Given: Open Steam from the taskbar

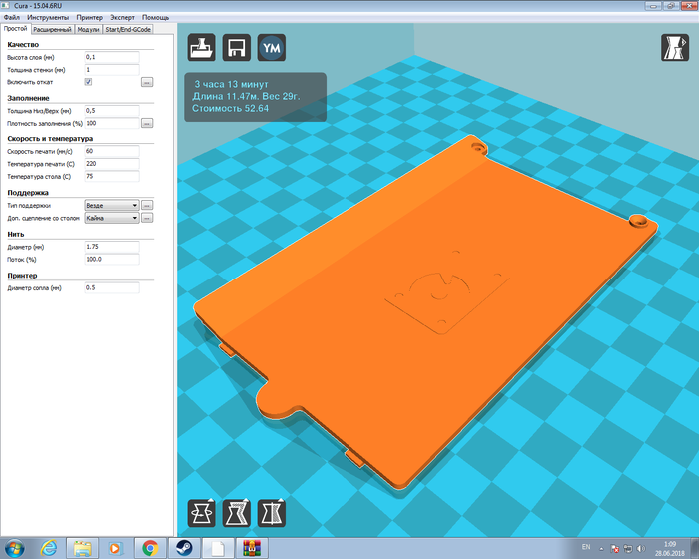Looking at the screenshot, I should pyautogui.click(x=181, y=547).
